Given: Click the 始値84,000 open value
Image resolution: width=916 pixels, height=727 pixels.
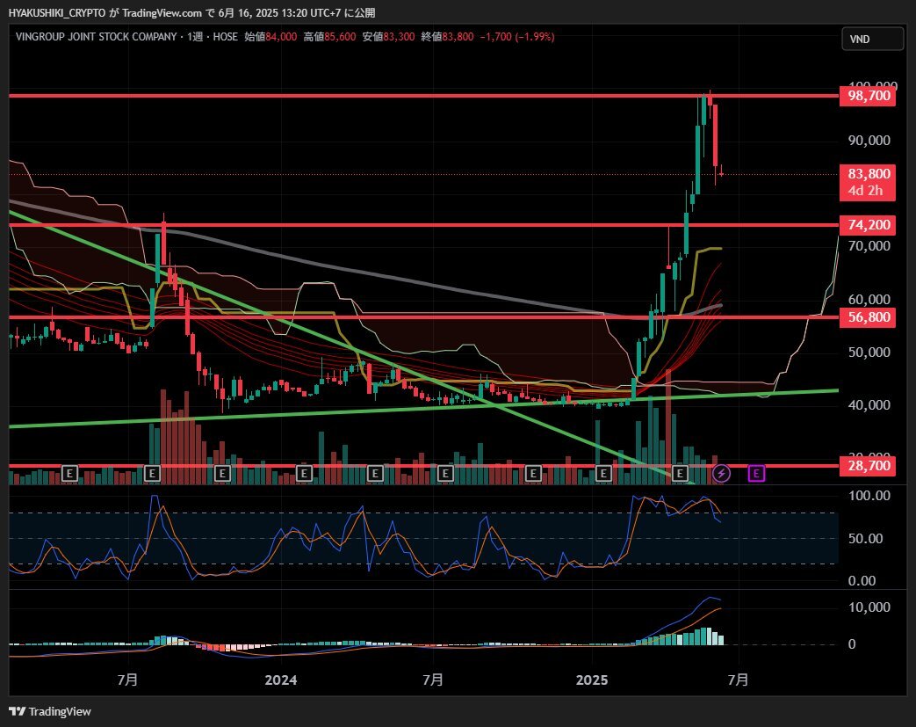Looking at the screenshot, I should pos(270,36).
